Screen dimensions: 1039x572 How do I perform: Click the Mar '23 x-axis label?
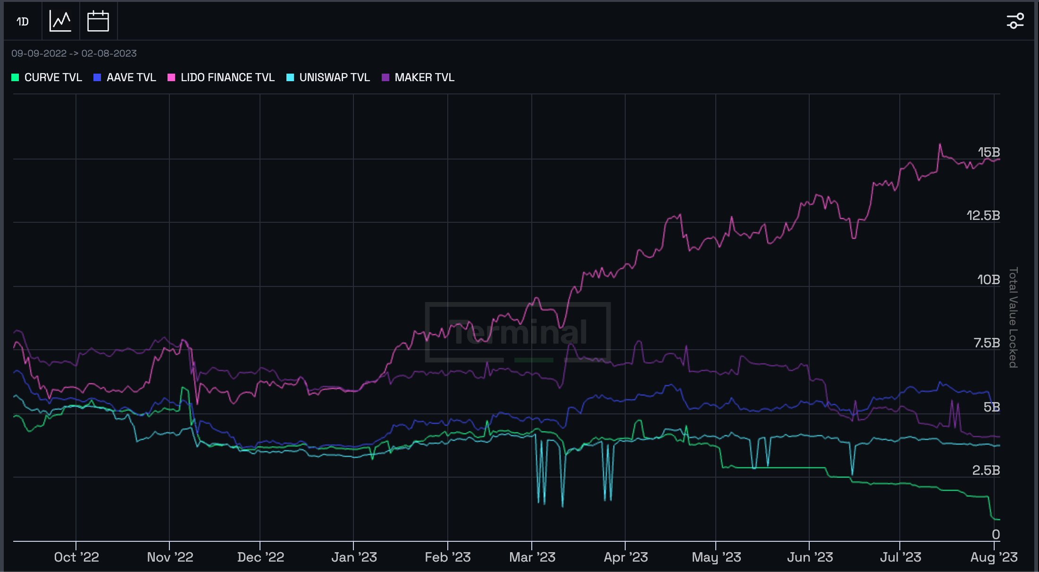[x=532, y=557]
